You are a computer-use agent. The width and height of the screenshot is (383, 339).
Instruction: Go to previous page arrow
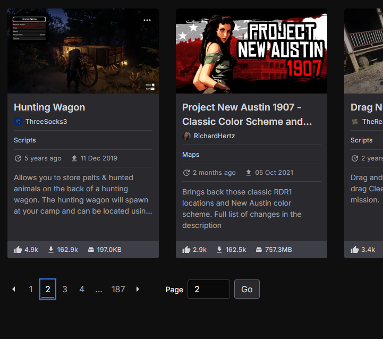(x=14, y=289)
